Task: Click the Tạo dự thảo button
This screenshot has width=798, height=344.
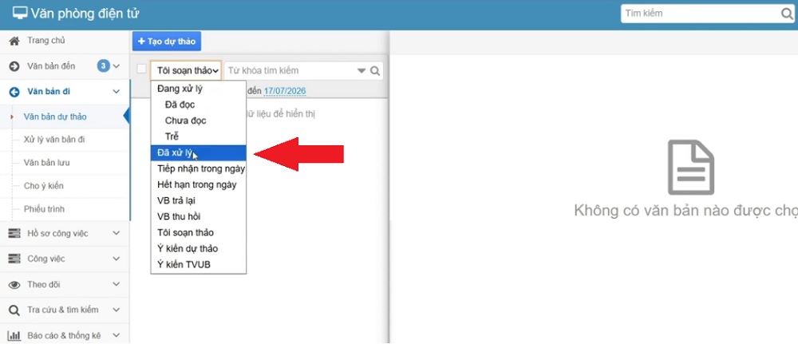Action: (167, 42)
